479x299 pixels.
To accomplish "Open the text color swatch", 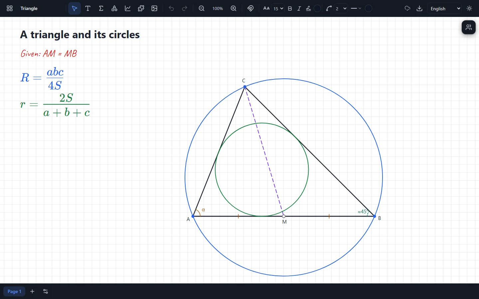I will point(318,8).
